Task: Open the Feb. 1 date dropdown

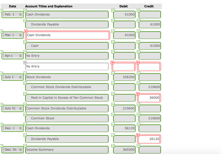Action: click(13, 15)
